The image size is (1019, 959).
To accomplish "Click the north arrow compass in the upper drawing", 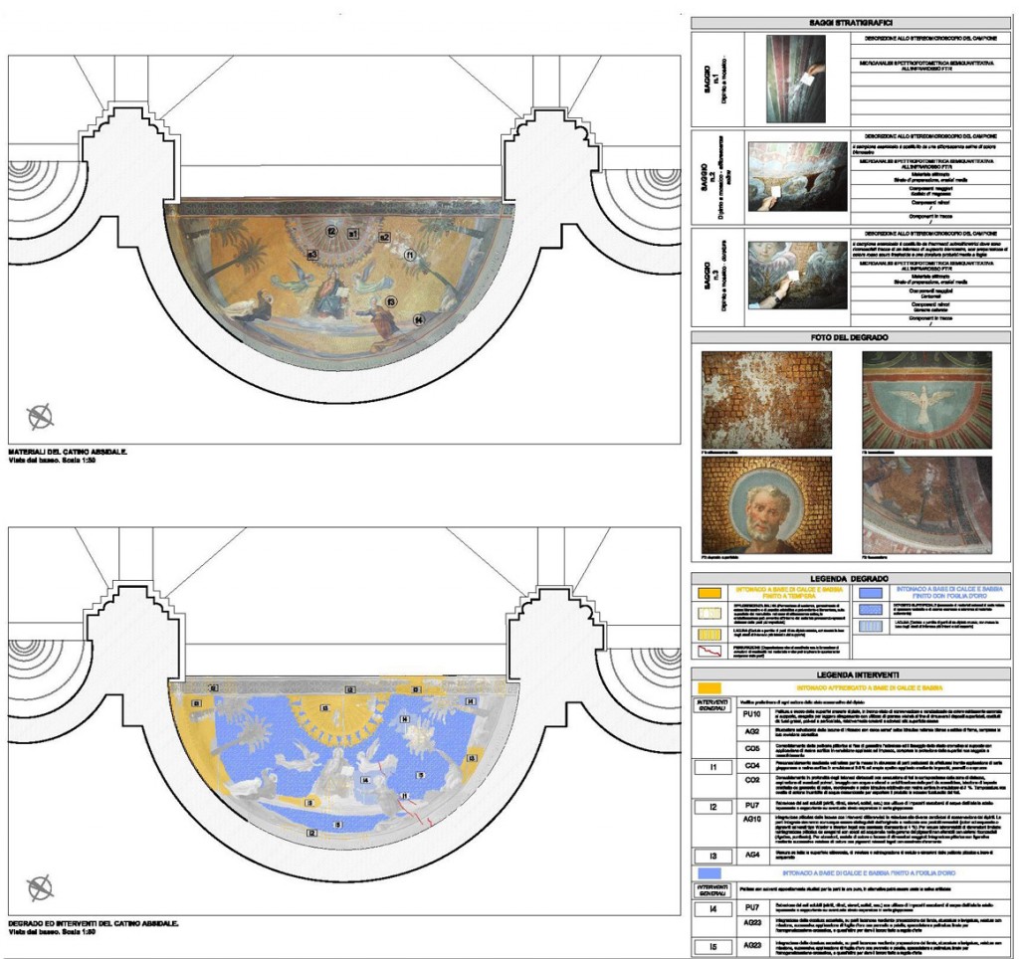I will [39, 416].
